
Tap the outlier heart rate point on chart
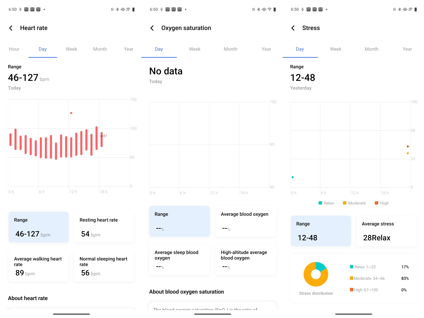71,113
